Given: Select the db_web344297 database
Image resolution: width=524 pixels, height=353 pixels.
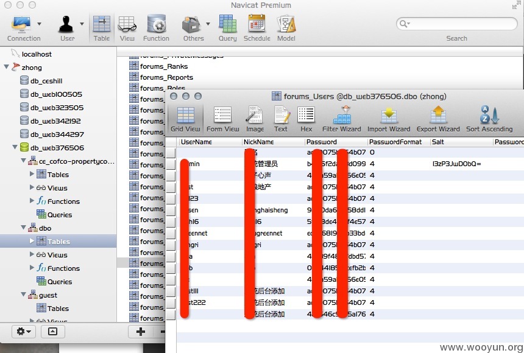Looking at the screenshot, I should [x=57, y=135].
